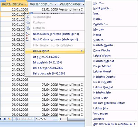Click Versandfirma C in the 08.04.2006 row

(x=71, y=95)
